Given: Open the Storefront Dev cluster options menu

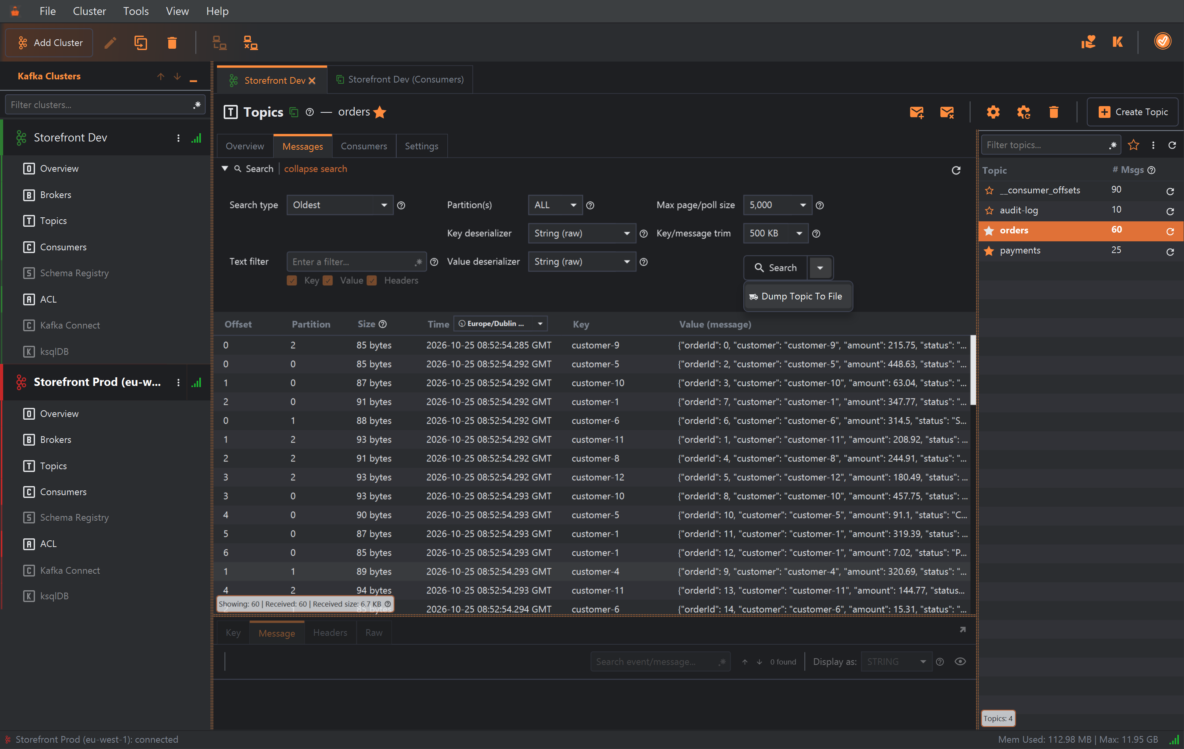Looking at the screenshot, I should pyautogui.click(x=178, y=138).
